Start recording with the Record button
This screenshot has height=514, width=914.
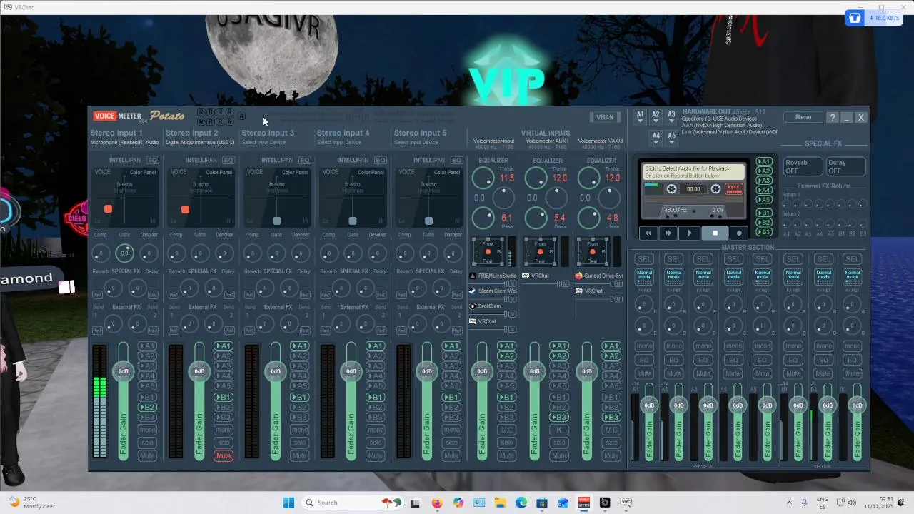click(739, 233)
